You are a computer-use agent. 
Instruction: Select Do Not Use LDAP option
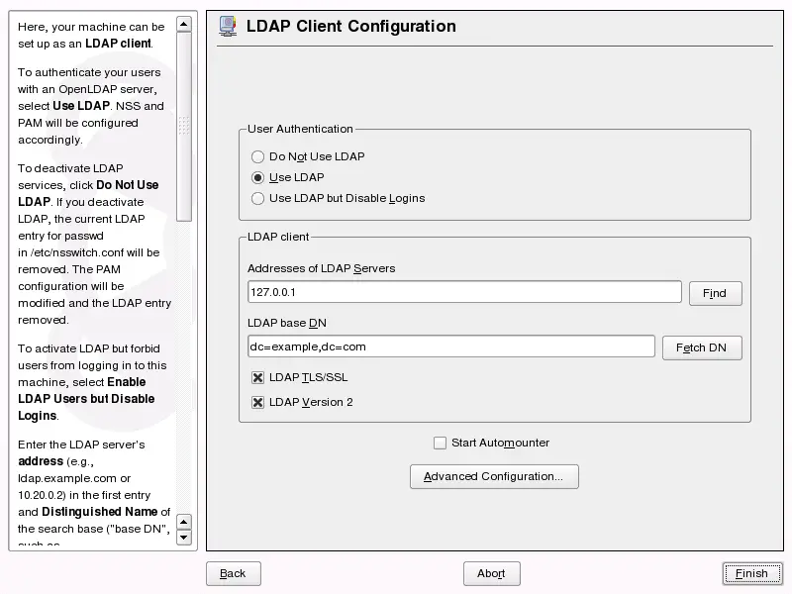point(257,156)
